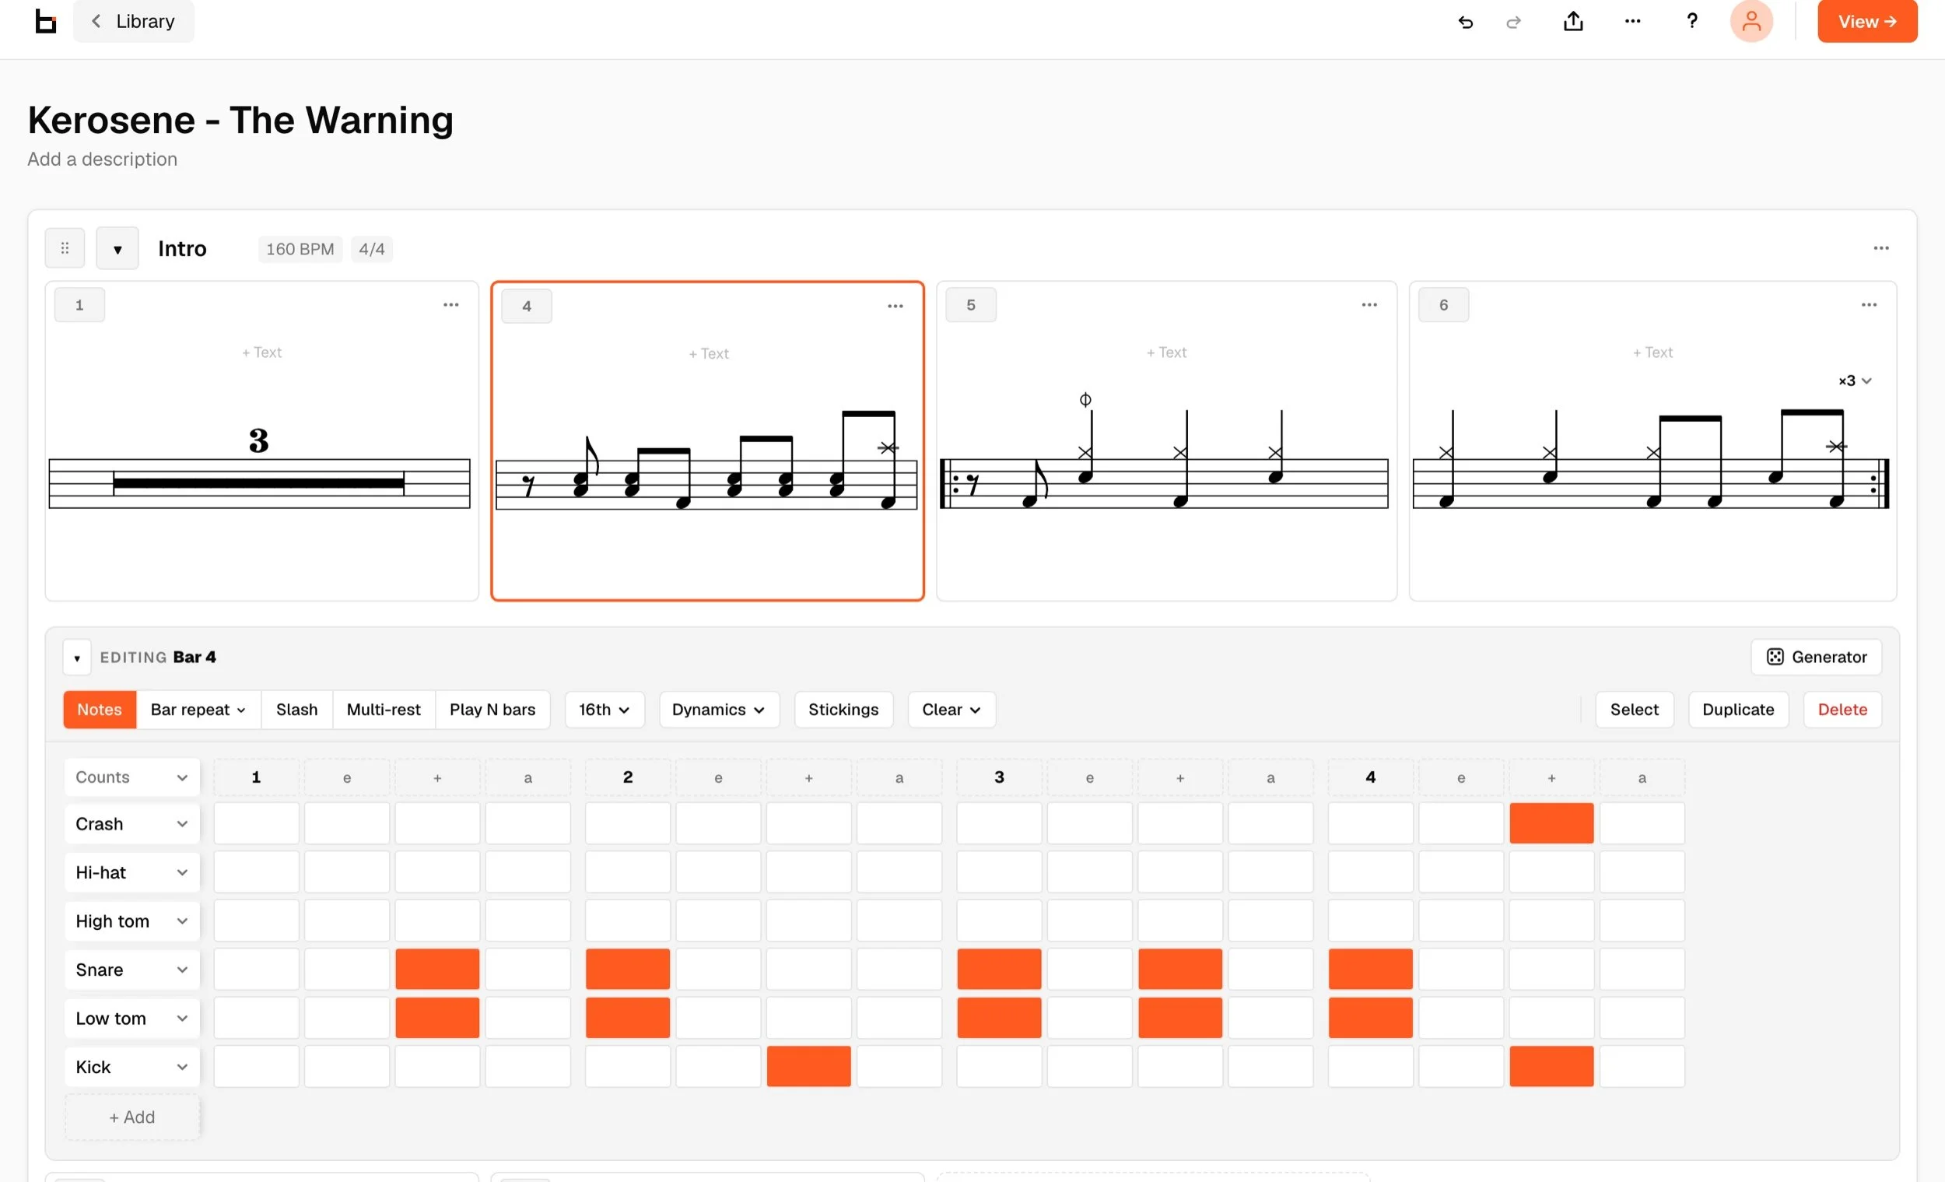Open the Clear dropdown

[x=951, y=710]
